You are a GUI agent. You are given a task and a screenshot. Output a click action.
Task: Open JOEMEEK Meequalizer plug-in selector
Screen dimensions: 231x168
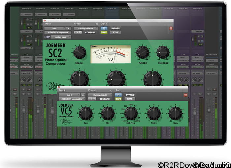click(72, 99)
